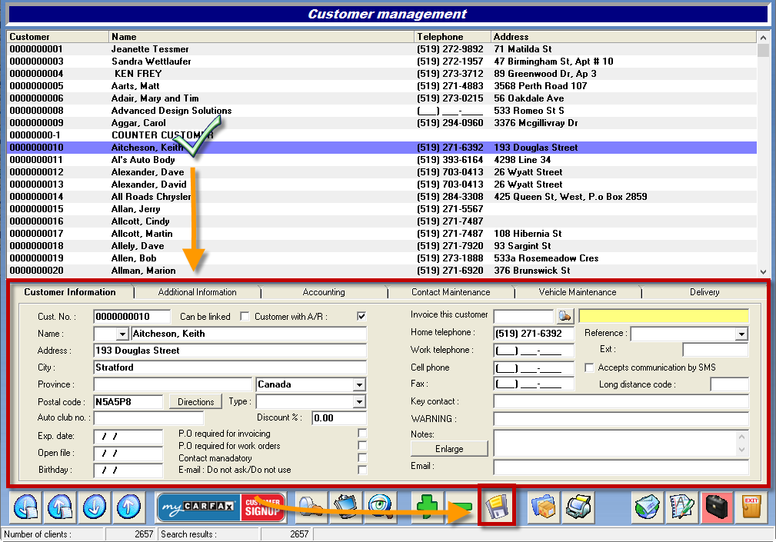Screen dimensions: 776x542
Task: Click the lookup icon beside Invoice this customer
Action: pyautogui.click(x=565, y=316)
